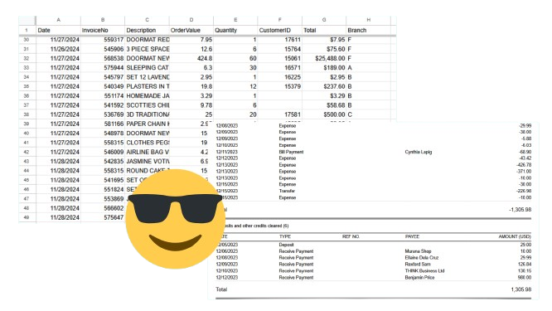Click the "Transfer" type entry in report
Viewport: 552px width, 311px height.
[287, 191]
